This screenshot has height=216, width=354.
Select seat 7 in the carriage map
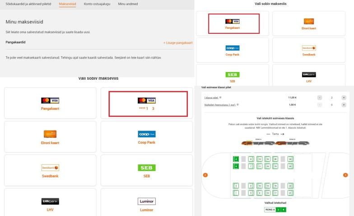[x=251, y=166]
